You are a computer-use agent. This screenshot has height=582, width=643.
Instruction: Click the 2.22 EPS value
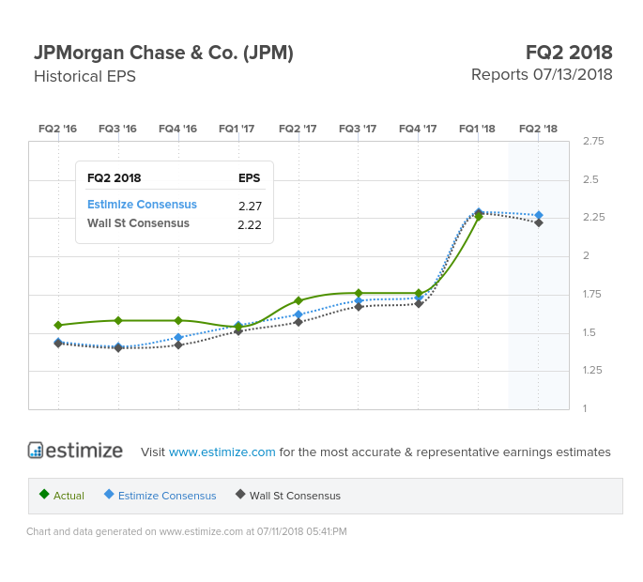point(250,224)
